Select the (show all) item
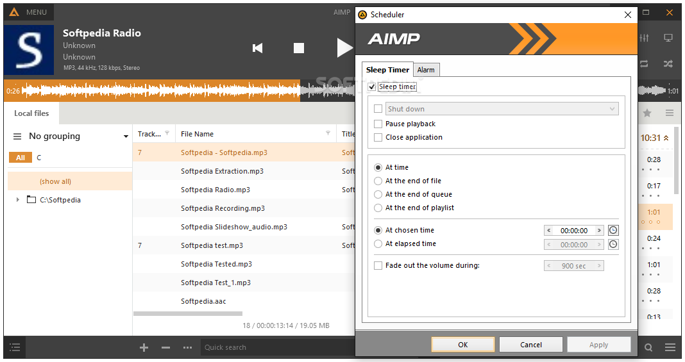685x362 pixels. click(x=70, y=181)
